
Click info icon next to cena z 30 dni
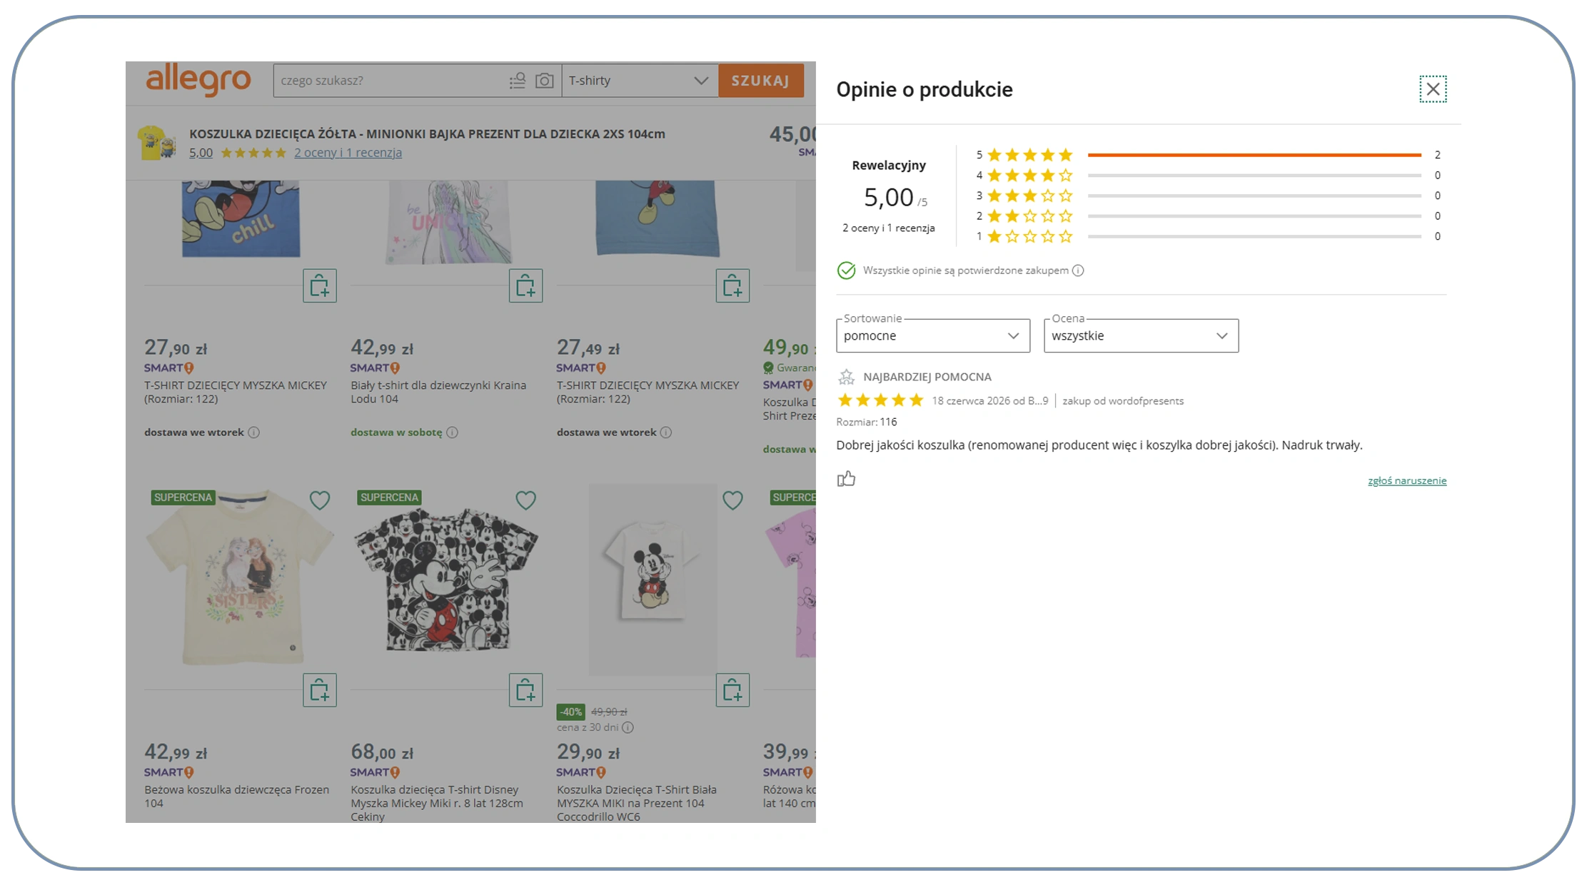628,727
